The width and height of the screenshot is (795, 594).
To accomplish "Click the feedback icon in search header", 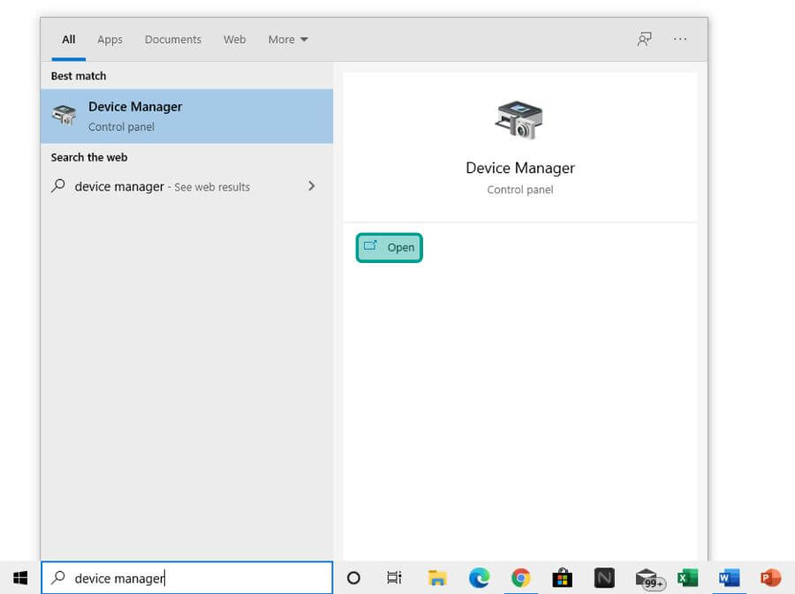I will (x=645, y=39).
